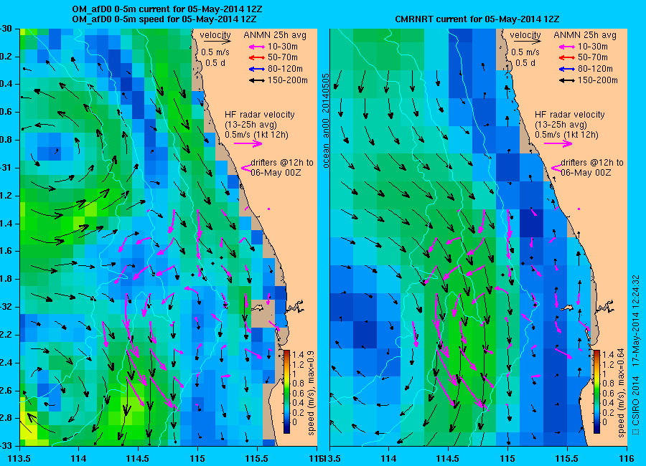
Task: Click the blue 80-120m arrow in left legend
Action: pyautogui.click(x=257, y=69)
